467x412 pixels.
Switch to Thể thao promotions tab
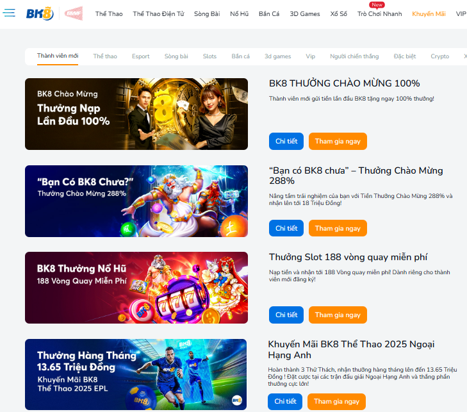click(x=105, y=56)
